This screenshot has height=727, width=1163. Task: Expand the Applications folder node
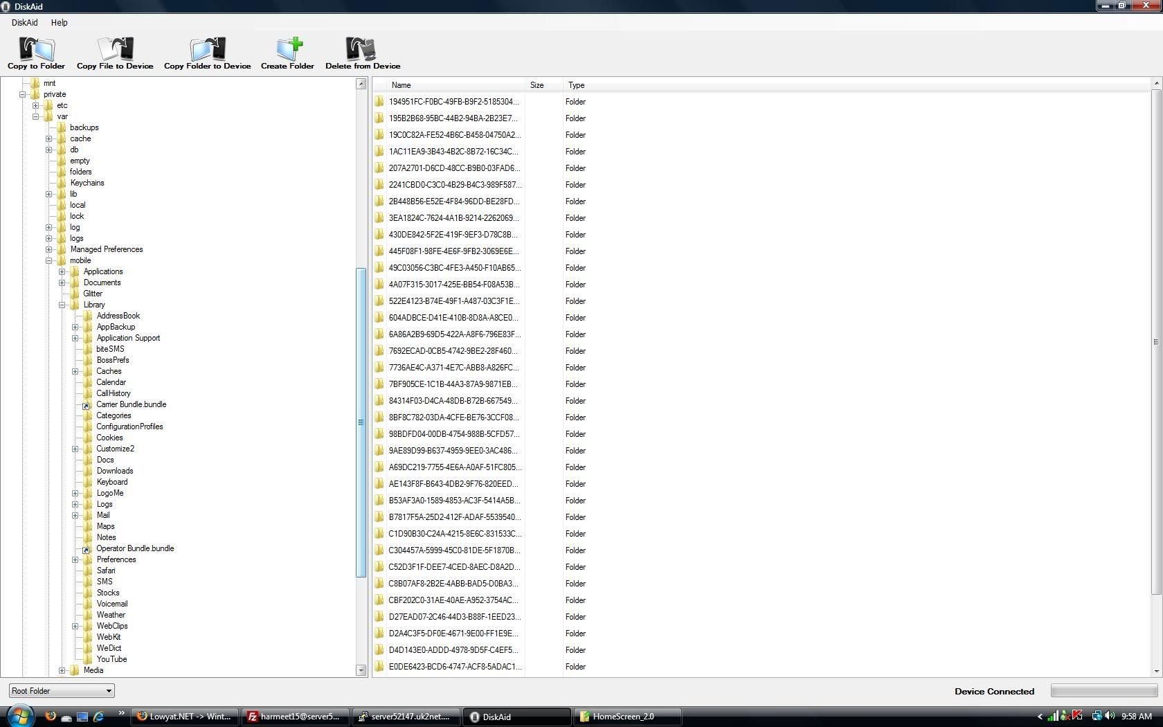coord(62,272)
